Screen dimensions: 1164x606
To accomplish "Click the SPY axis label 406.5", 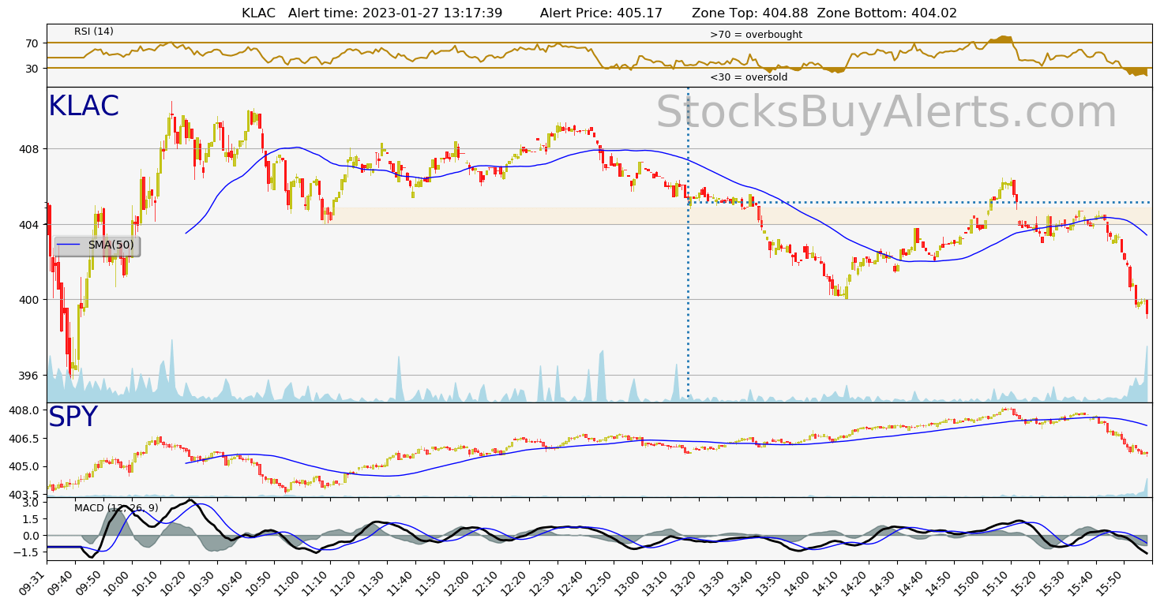I will pyautogui.click(x=24, y=439).
